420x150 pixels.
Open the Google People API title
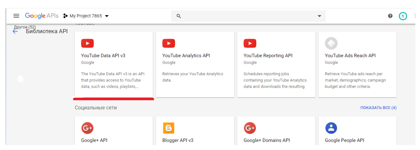tap(344, 140)
